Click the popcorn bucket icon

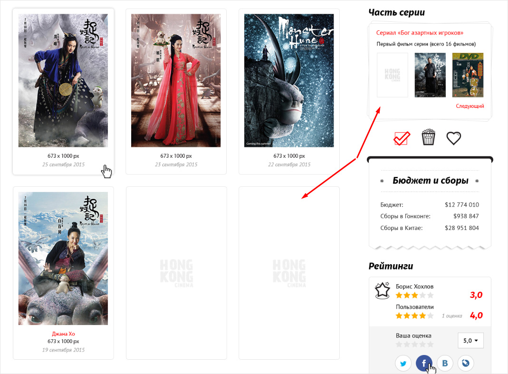click(428, 137)
